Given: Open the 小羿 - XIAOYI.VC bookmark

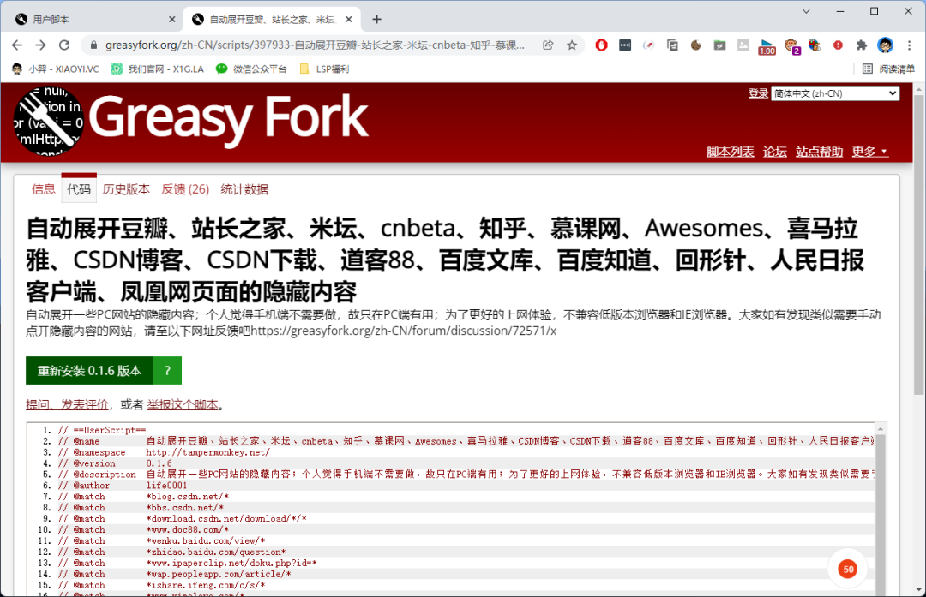Looking at the screenshot, I should (x=56, y=69).
